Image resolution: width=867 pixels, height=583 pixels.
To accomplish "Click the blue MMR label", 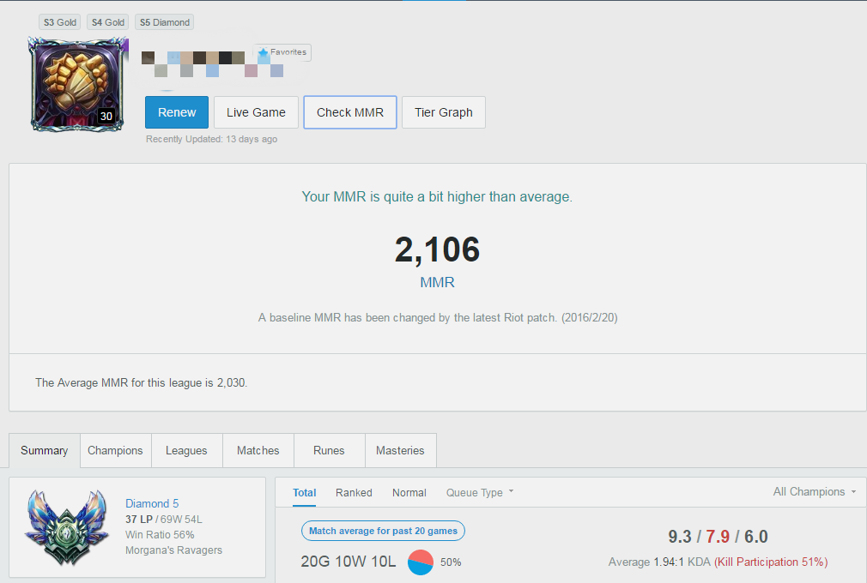I will coord(437,283).
